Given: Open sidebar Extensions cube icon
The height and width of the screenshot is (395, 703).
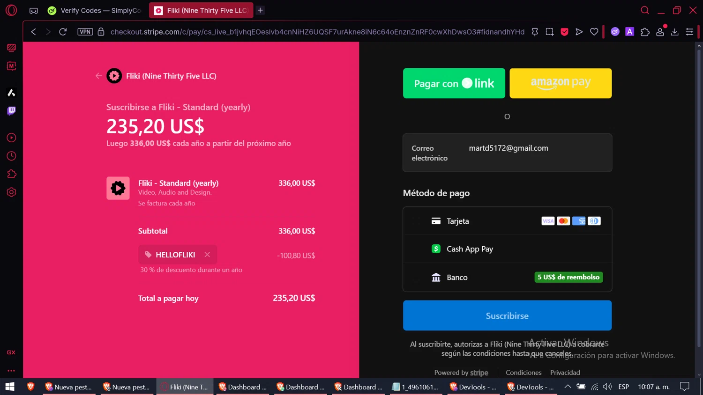Looking at the screenshot, I should (11, 174).
